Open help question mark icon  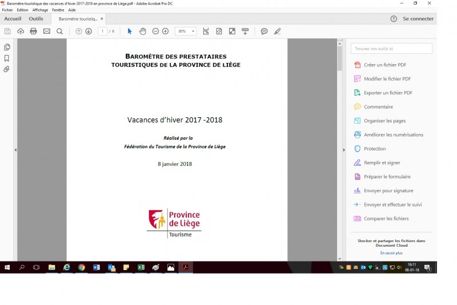click(394, 19)
